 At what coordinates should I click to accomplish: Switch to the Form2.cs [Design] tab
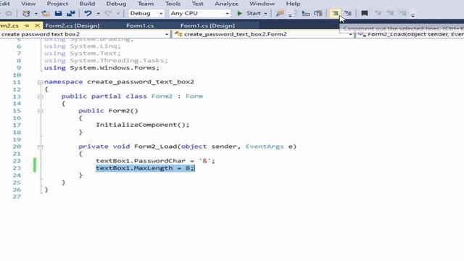pyautogui.click(x=72, y=26)
